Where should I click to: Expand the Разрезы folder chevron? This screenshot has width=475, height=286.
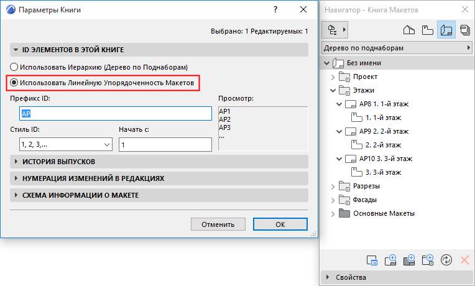click(333, 187)
